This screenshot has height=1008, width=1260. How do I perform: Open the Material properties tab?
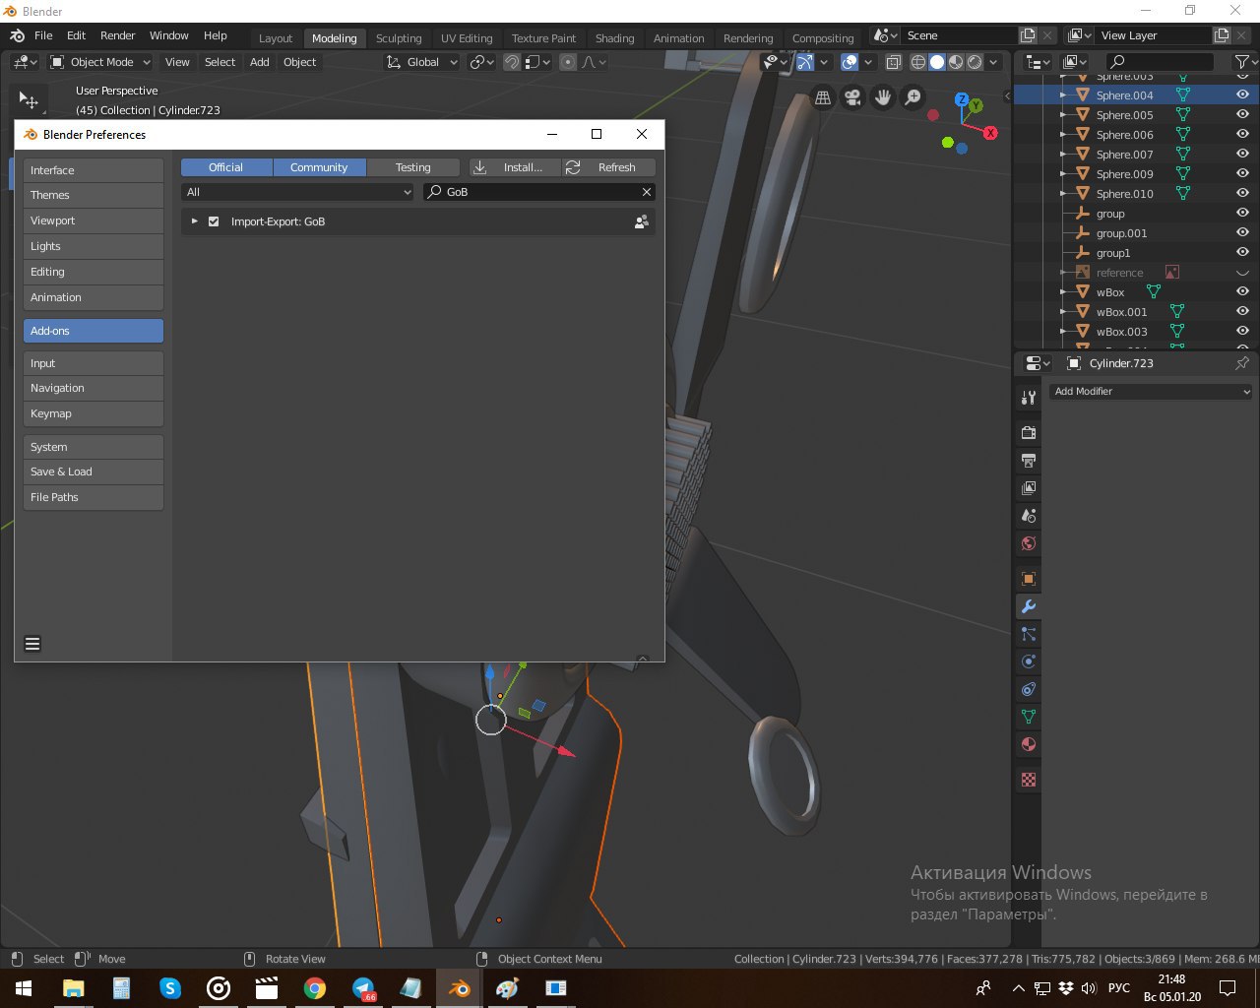tap(1029, 744)
